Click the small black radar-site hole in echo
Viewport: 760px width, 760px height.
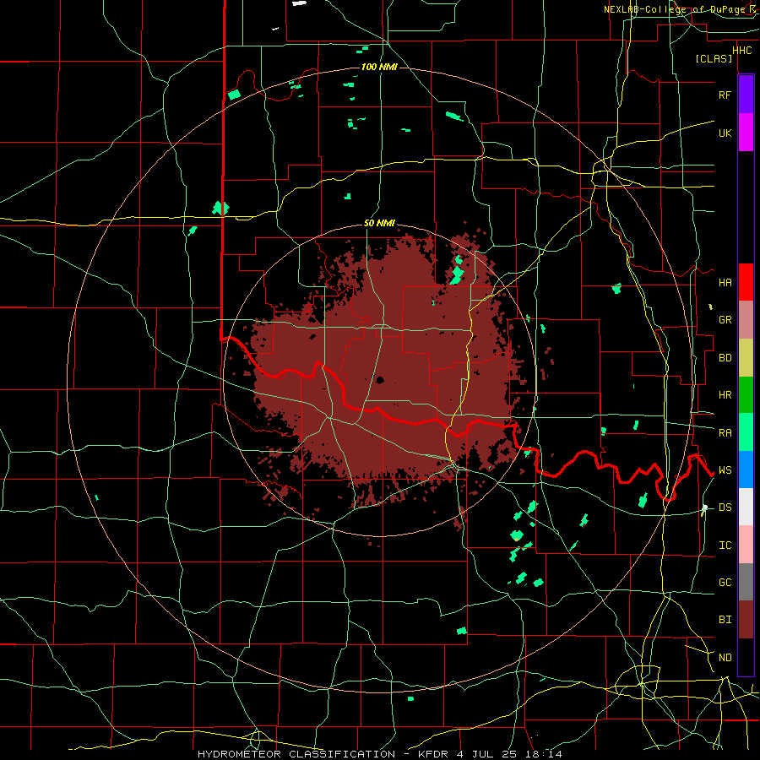tap(380, 380)
